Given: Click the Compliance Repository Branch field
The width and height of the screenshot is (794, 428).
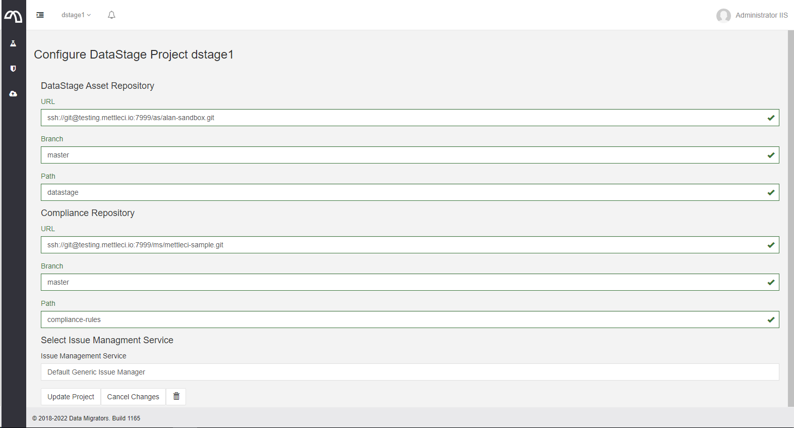Looking at the screenshot, I should click(403, 282).
